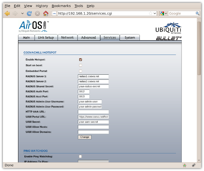204x171 pixels.
Task: Expand the URL bar history dropdown
Action: [155, 13]
